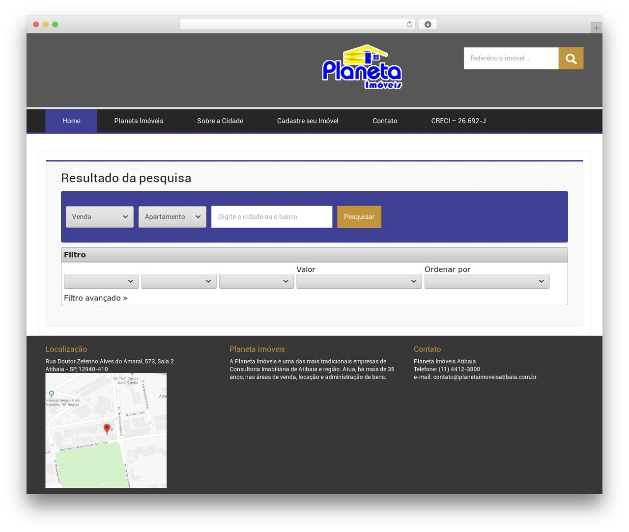Open the first empty filter dropdown
Image resolution: width=629 pixels, height=532 pixels.
[101, 281]
